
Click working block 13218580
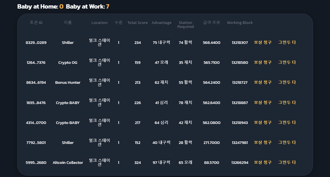coord(240,62)
